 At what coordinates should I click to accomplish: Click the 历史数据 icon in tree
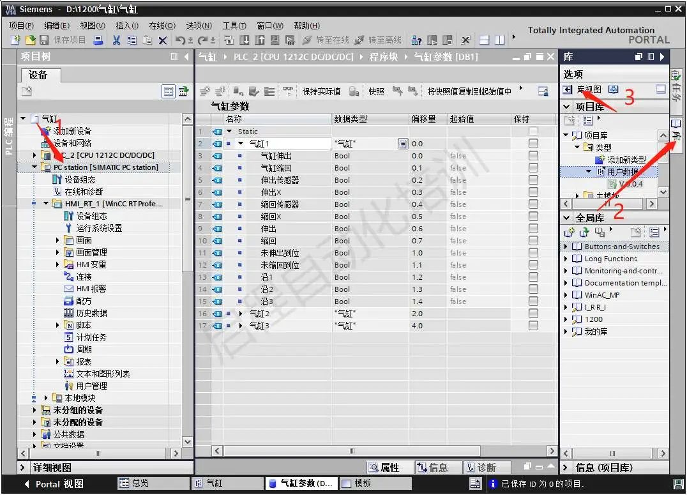click(69, 313)
